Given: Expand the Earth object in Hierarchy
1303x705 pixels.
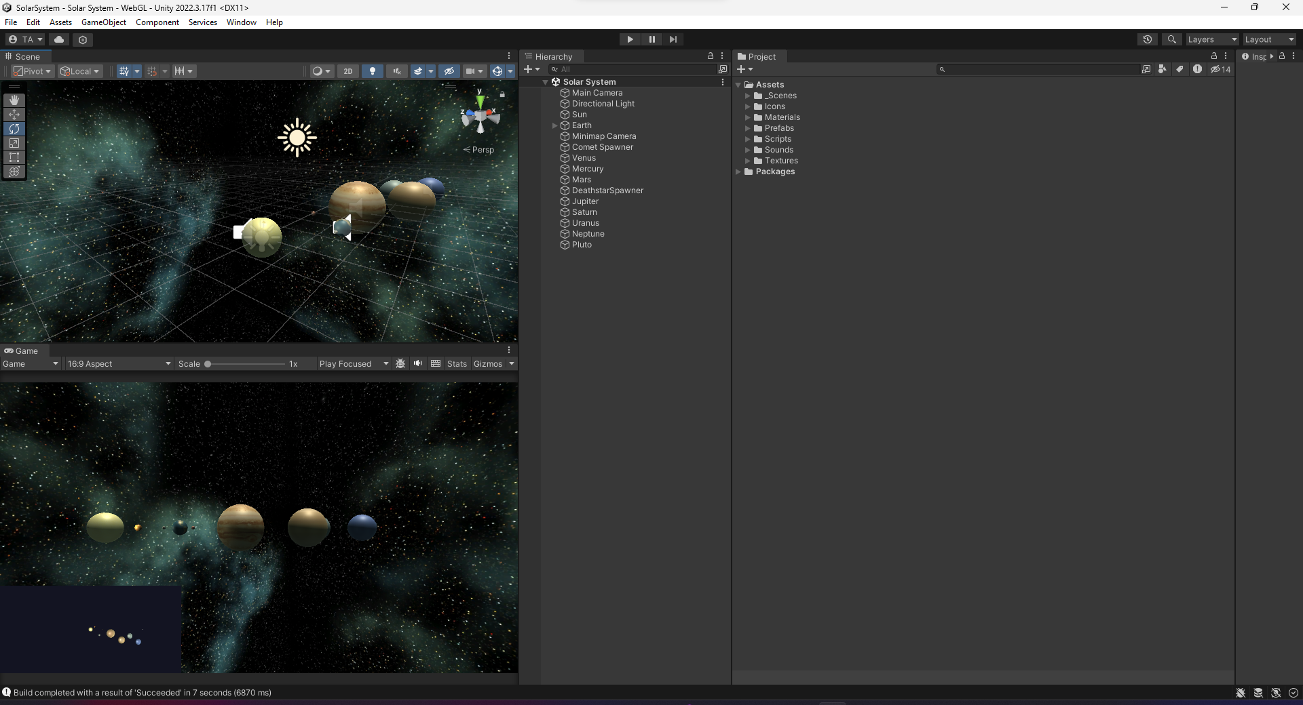Looking at the screenshot, I should (x=554, y=125).
